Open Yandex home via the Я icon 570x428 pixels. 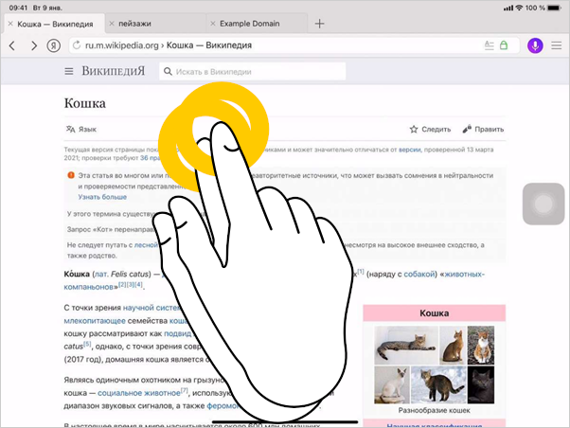coord(54,45)
